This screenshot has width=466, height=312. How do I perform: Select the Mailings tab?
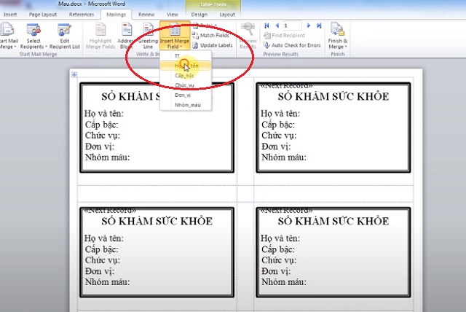point(116,15)
